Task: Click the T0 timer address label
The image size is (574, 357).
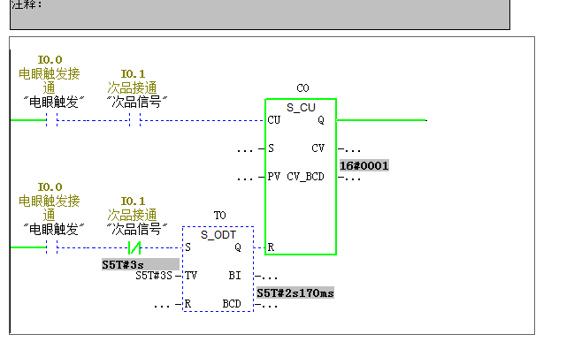Action: pos(219,215)
